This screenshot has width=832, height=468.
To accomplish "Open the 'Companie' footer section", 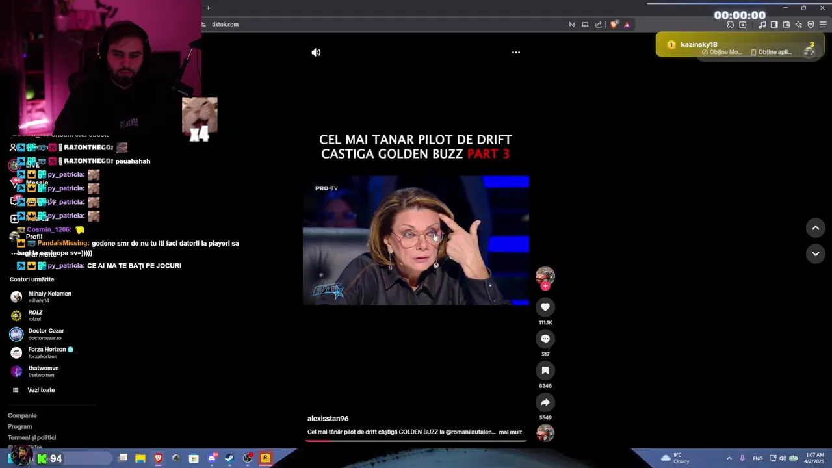I will click(x=22, y=415).
